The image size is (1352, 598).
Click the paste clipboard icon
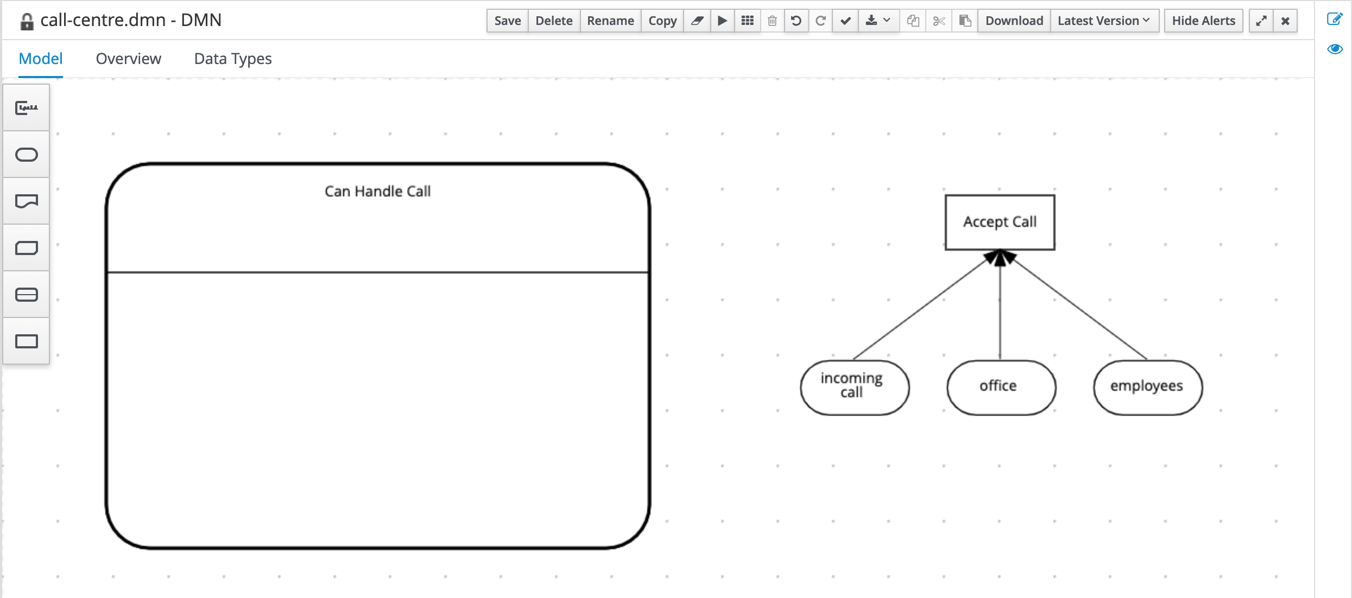click(x=964, y=21)
